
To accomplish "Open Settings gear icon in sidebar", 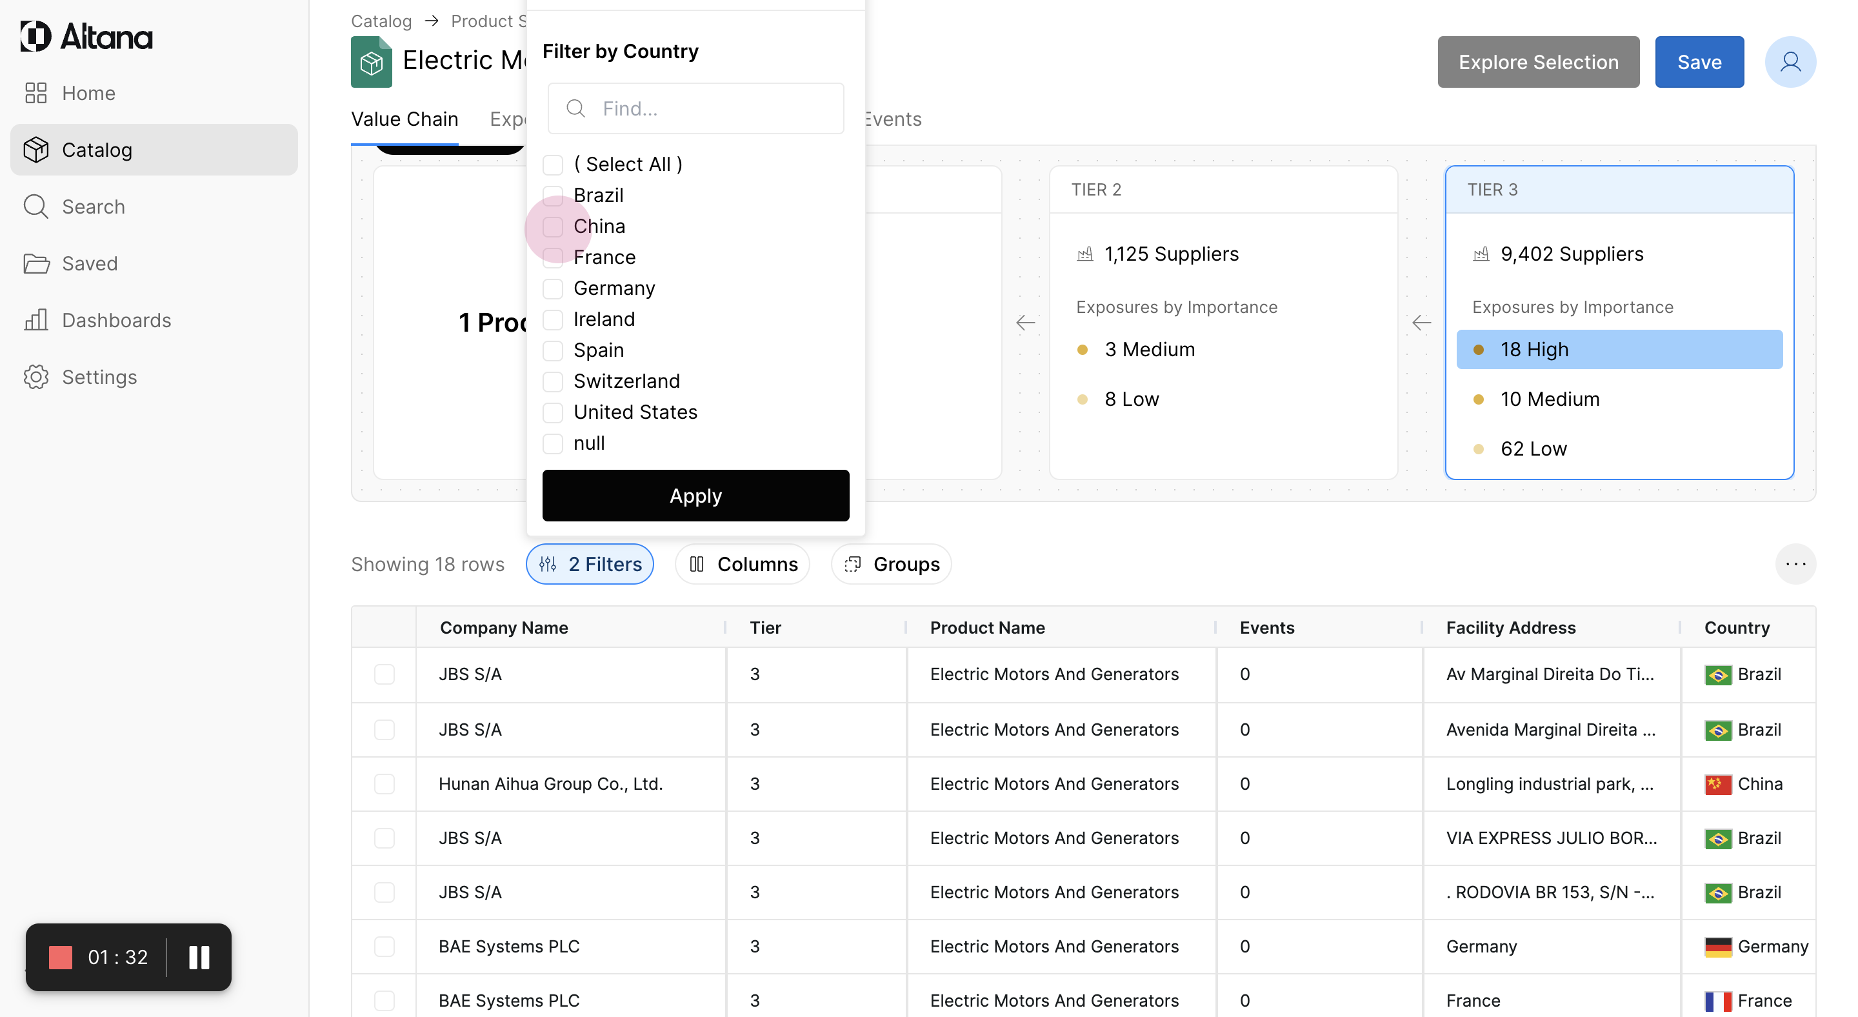I will pos(35,378).
